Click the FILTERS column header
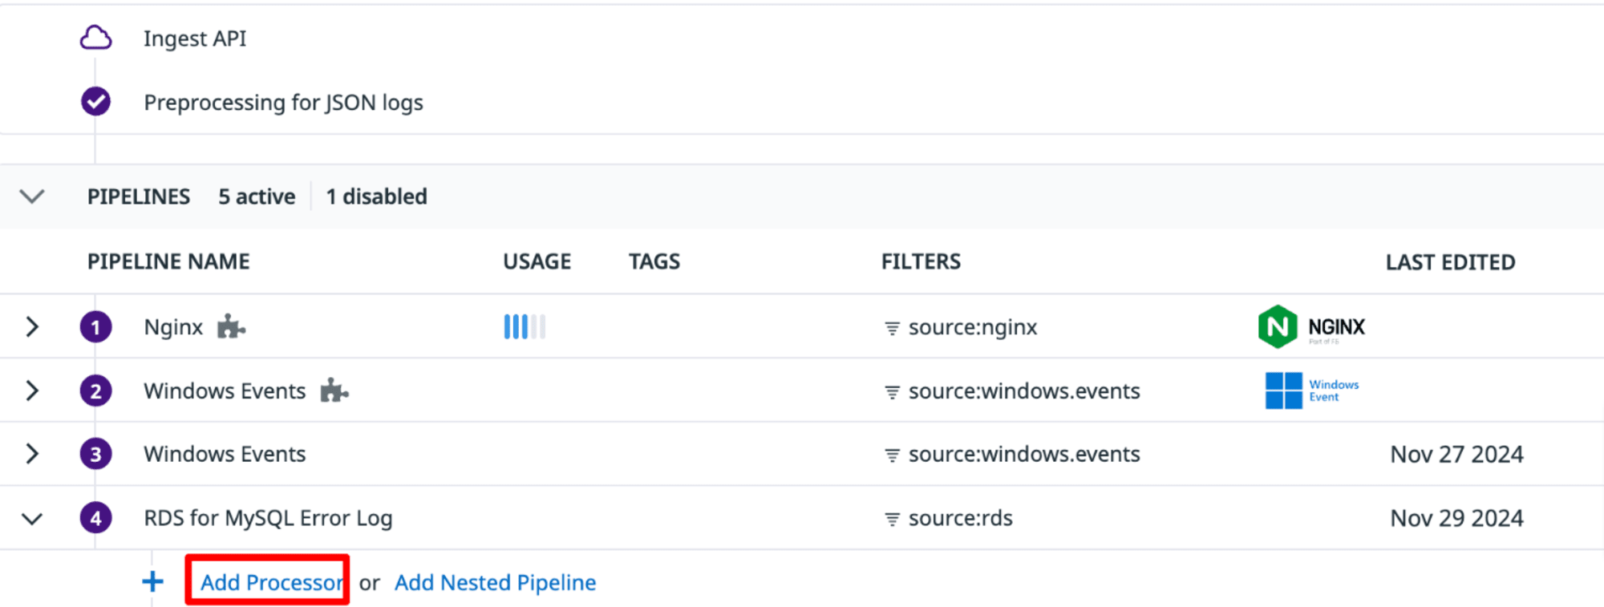 921,261
